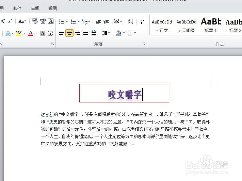
Task: Open the bullet library dropdown arrow
Action: point(67,21)
